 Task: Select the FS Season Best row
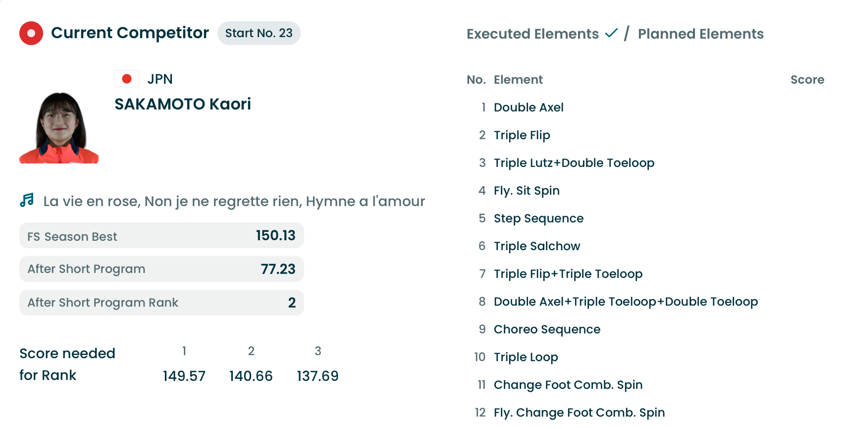(x=161, y=236)
